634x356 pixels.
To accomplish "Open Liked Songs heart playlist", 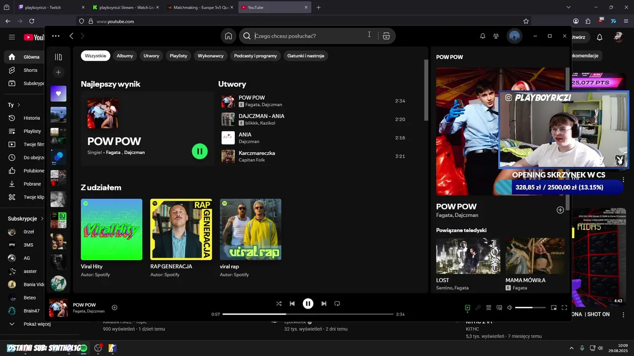I will tap(58, 93).
